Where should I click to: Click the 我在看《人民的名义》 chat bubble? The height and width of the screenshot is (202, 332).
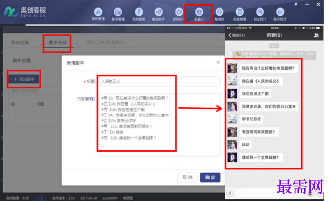pos(260,81)
